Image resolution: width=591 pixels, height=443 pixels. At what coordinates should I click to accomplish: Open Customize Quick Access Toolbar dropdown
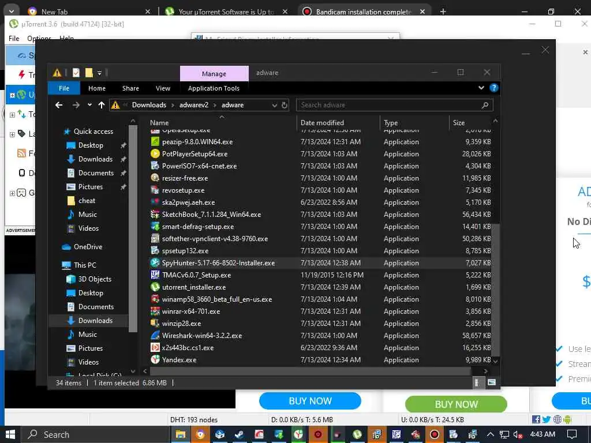pyautogui.click(x=99, y=73)
